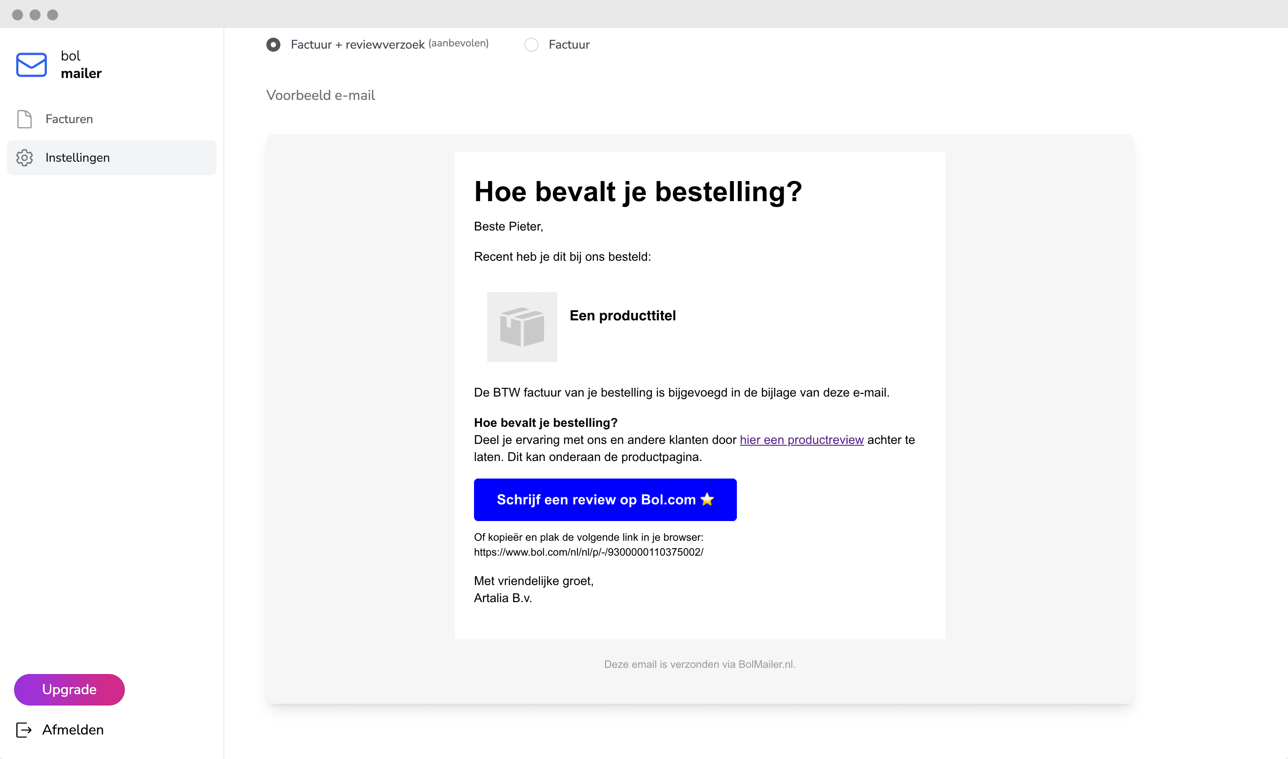Choose the 'Factuur' only radio option
Viewport: 1288px width, 759px height.
click(531, 45)
